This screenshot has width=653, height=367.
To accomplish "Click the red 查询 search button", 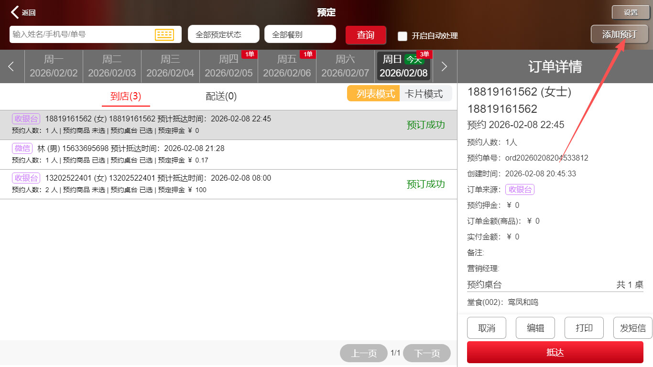I will tap(366, 35).
